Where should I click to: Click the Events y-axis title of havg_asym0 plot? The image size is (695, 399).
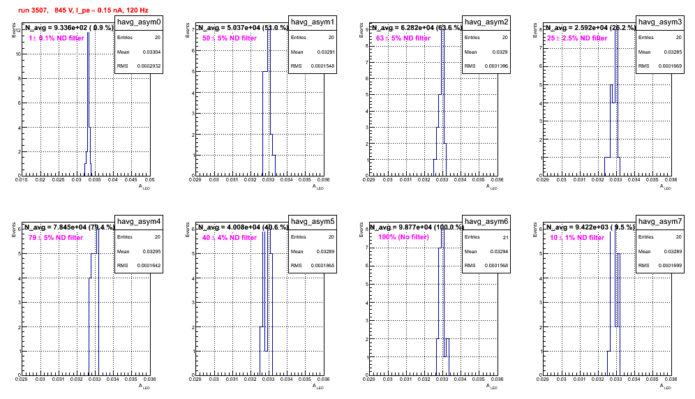point(13,30)
